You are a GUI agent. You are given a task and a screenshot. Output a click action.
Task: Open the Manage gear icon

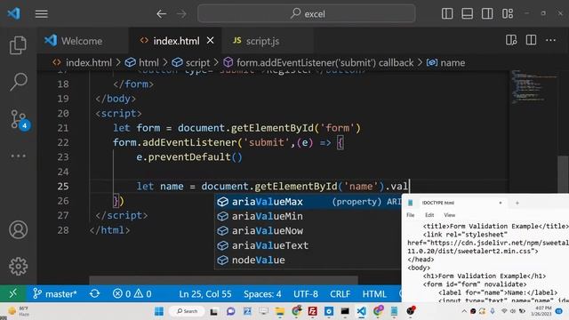click(x=18, y=267)
